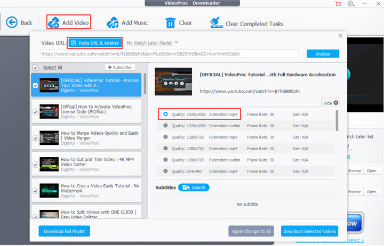Click the quality list vertical scrollbar
The height and width of the screenshot is (246, 384).
[337, 120]
